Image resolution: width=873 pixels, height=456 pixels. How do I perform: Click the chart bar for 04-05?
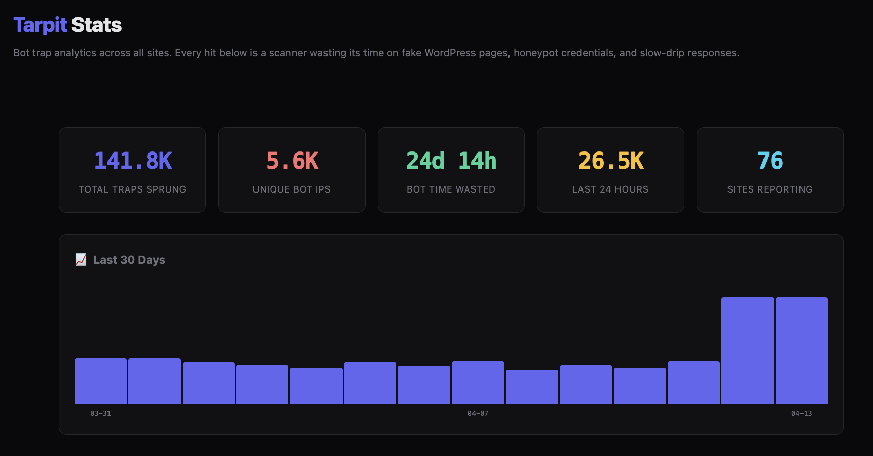(x=370, y=383)
